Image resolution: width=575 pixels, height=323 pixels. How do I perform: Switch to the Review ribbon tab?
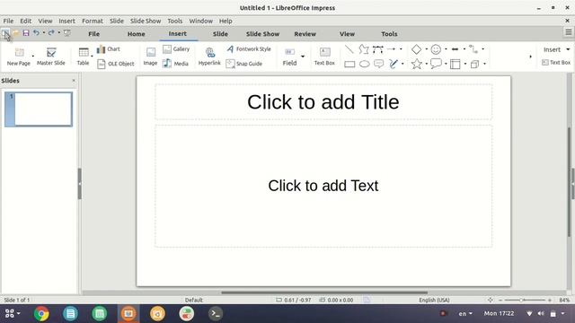(305, 34)
